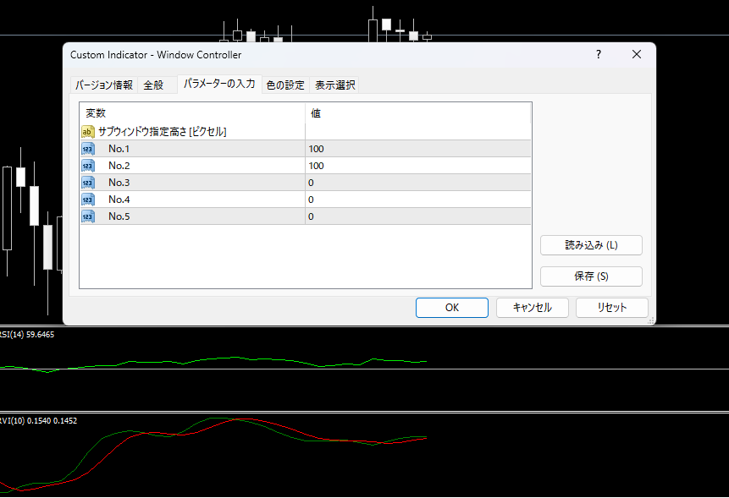
Task: Select the No.4 value cell showing 0
Action: coord(418,200)
